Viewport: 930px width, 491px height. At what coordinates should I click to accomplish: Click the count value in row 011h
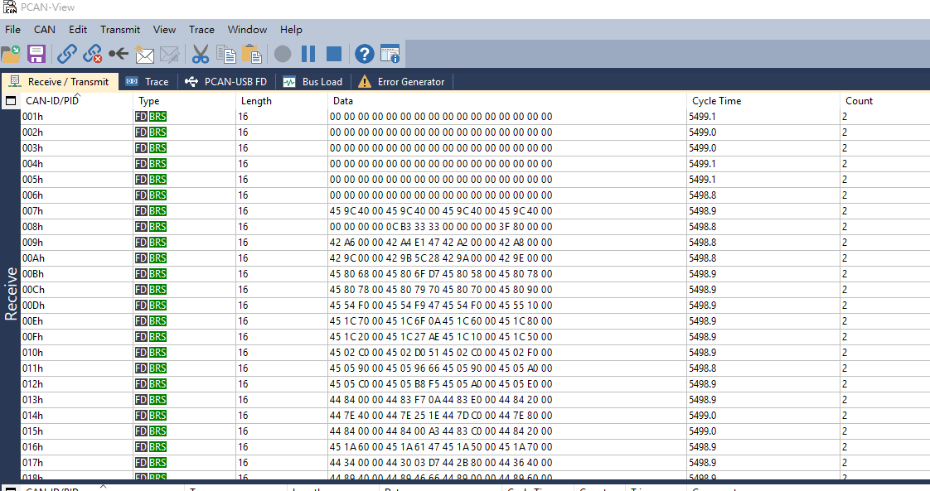coord(845,368)
